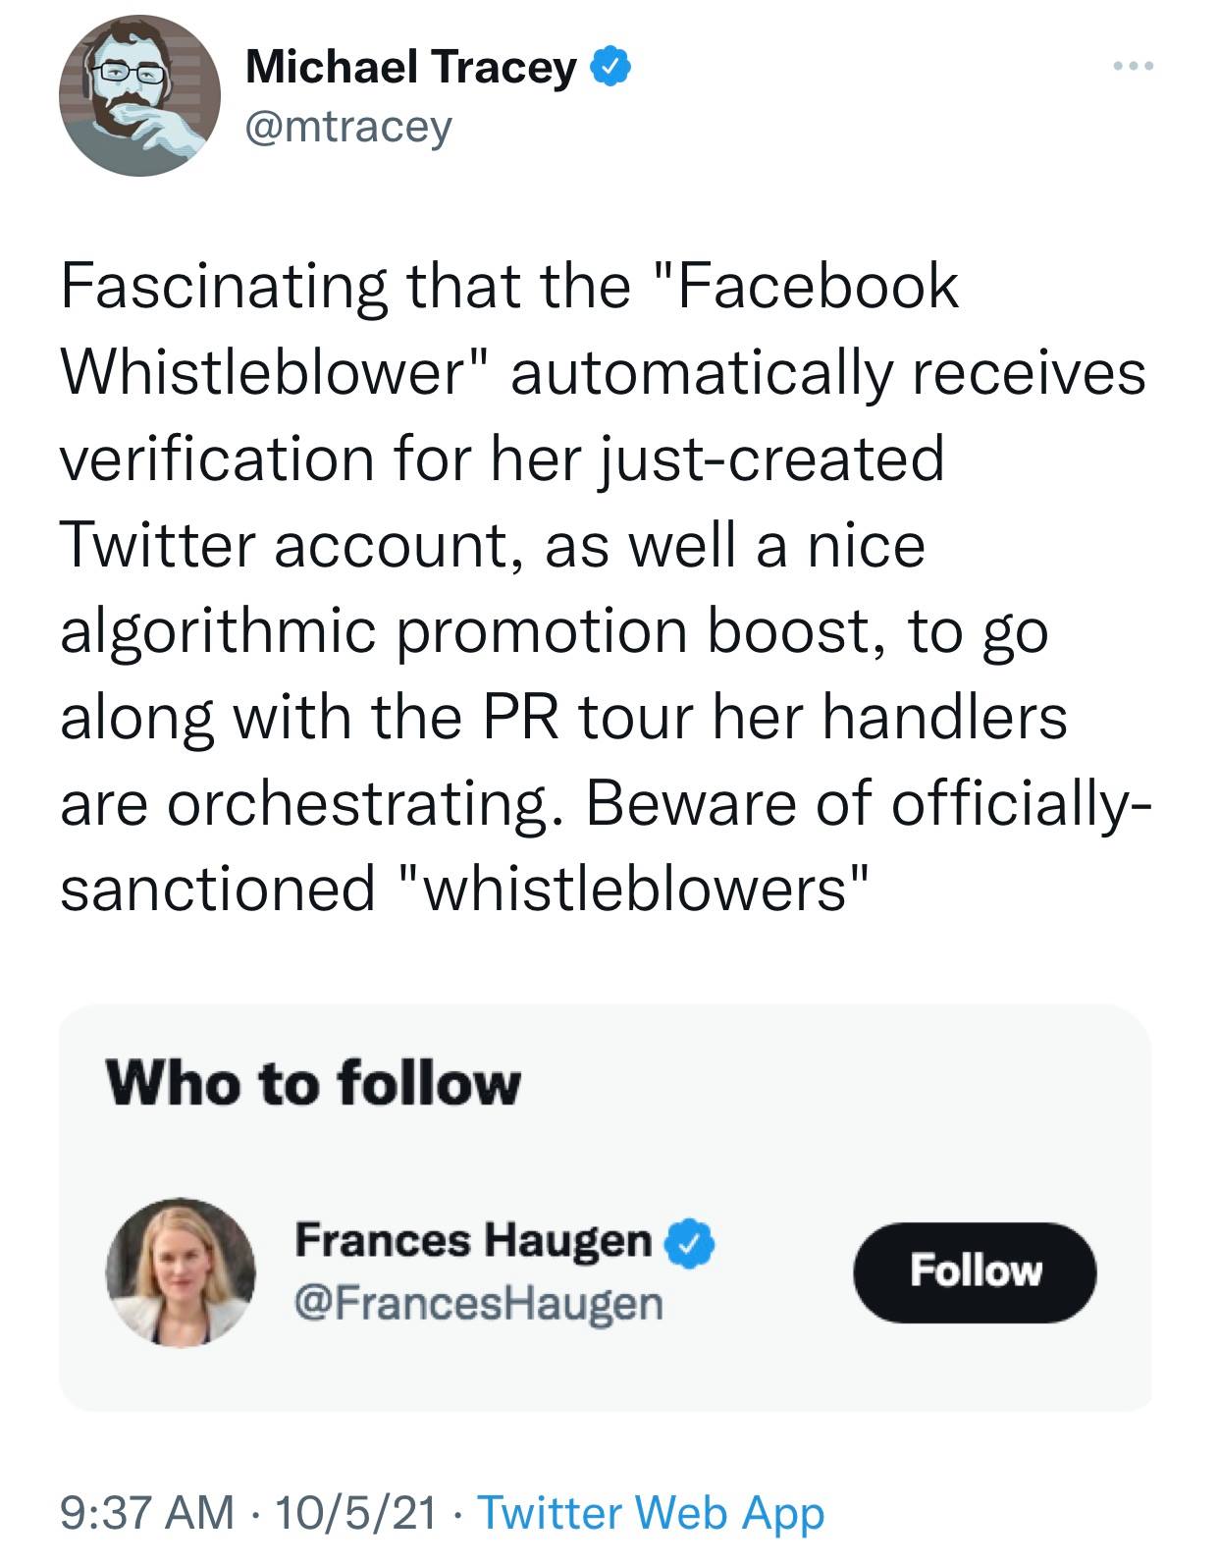The height and width of the screenshot is (1565, 1219).
Task: Open the @FrancesHaugen handle
Action: [x=478, y=1304]
